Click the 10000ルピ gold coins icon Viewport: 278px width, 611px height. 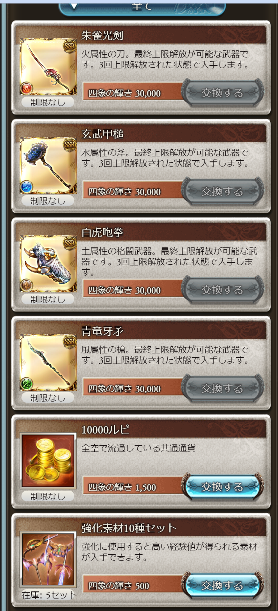tap(48, 461)
